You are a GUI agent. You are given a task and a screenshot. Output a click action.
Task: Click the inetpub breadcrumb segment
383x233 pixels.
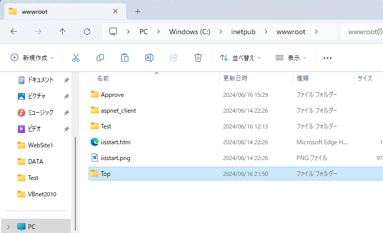point(243,32)
